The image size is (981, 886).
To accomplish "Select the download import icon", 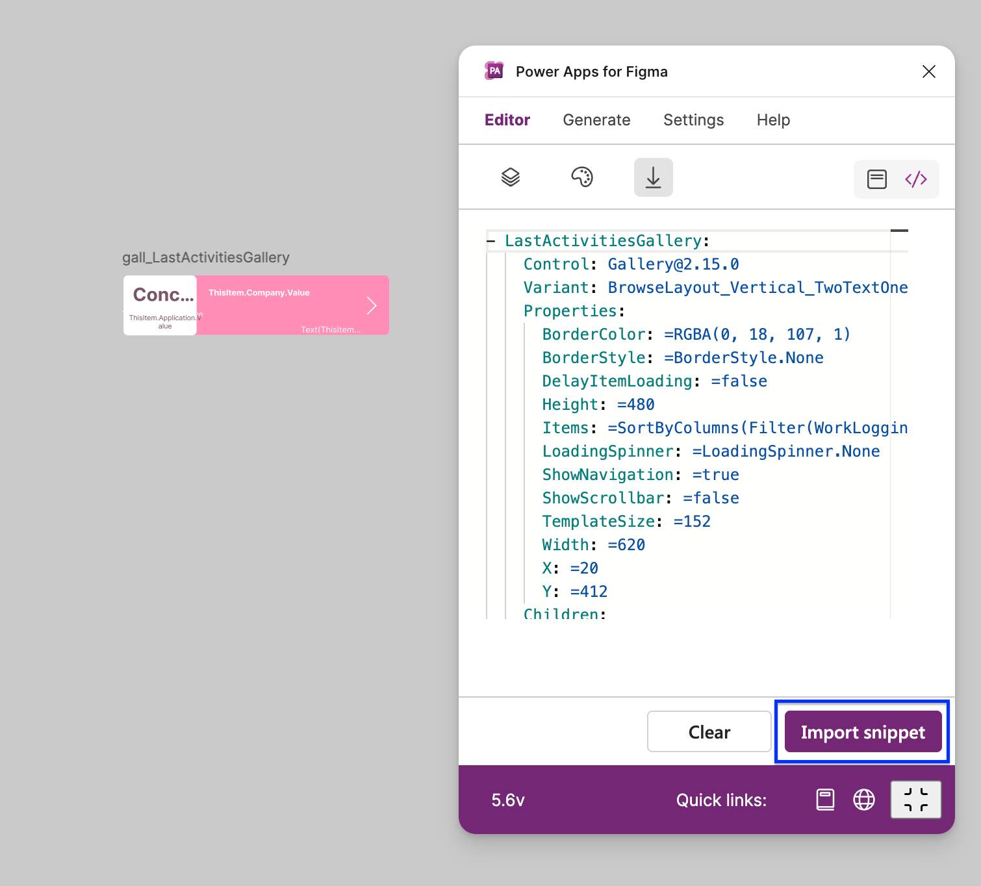I will point(654,177).
